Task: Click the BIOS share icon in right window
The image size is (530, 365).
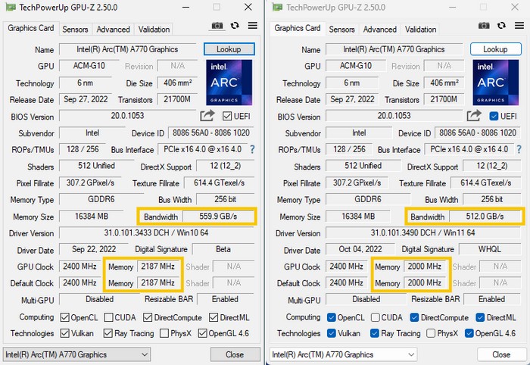Action: coord(473,116)
